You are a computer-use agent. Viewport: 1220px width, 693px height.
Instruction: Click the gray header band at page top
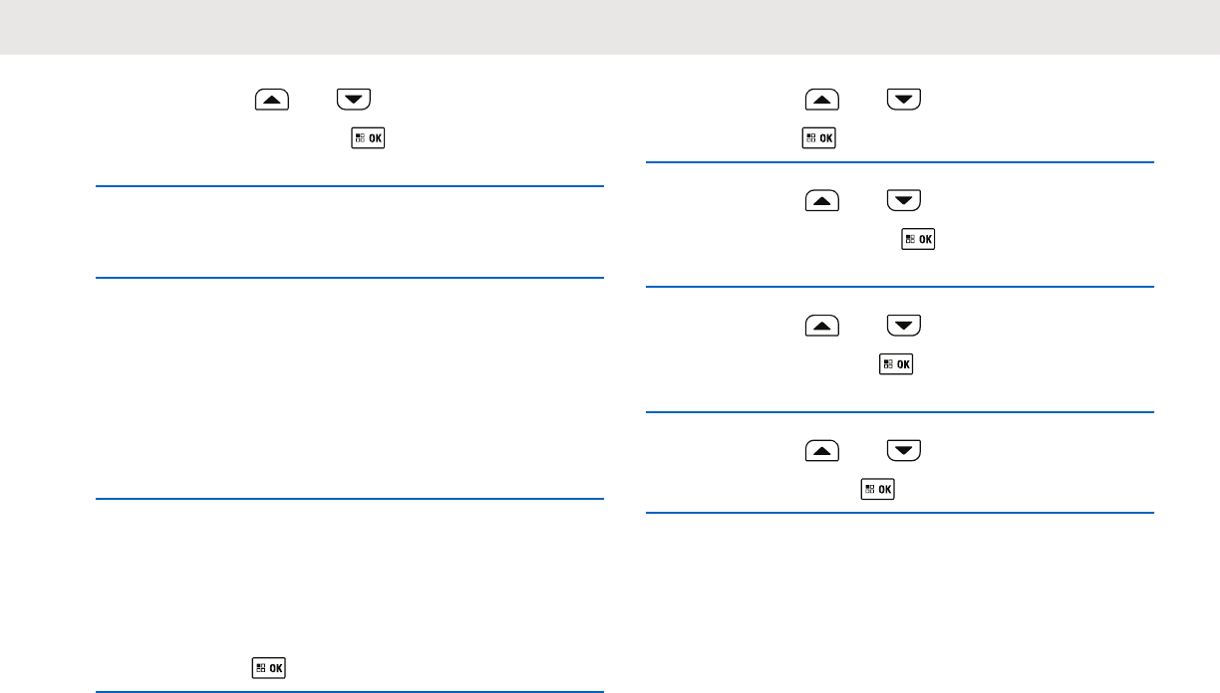pyautogui.click(x=610, y=27)
